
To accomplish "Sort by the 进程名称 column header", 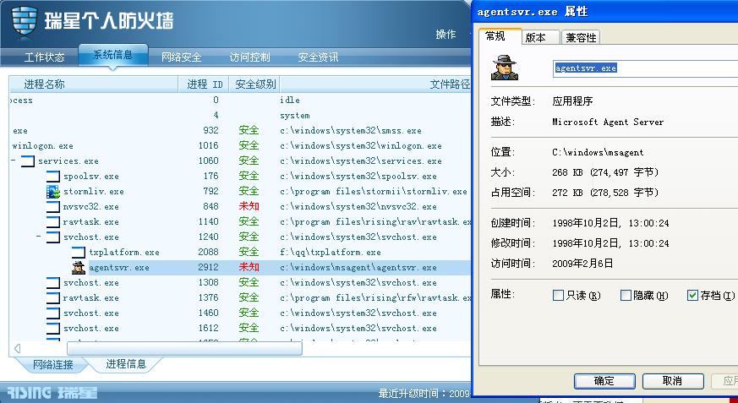I will click(x=94, y=84).
